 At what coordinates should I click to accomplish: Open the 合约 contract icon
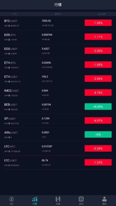81,199
